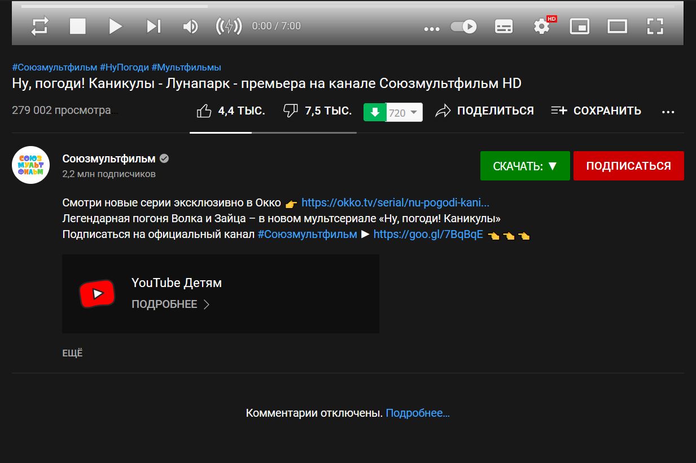
Task: Play the video
Action: (115, 26)
